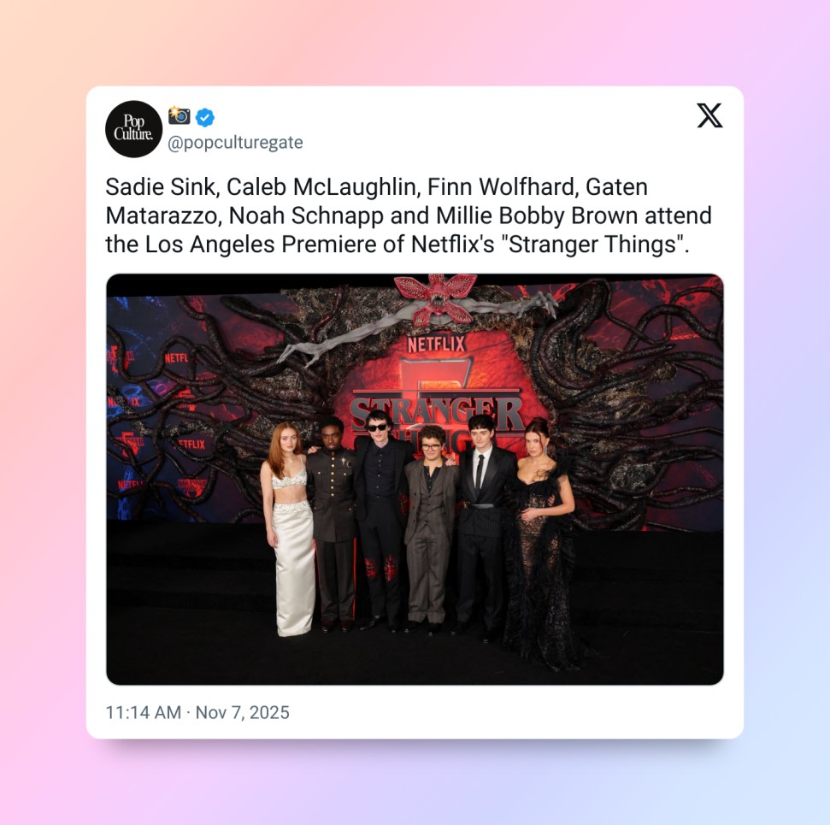Click the blue verified checkmark badge

[205, 117]
